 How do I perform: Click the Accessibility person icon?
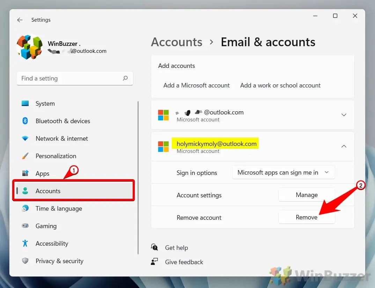pyautogui.click(x=25, y=244)
